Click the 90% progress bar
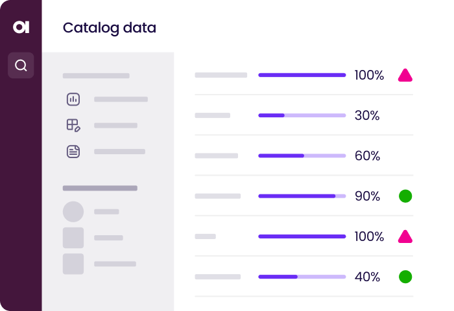This screenshot has width=454, height=311. 302,196
